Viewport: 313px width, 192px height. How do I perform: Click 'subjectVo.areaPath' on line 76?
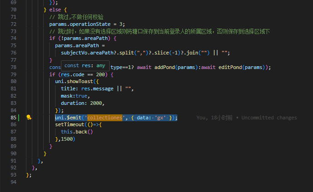coord(87,53)
